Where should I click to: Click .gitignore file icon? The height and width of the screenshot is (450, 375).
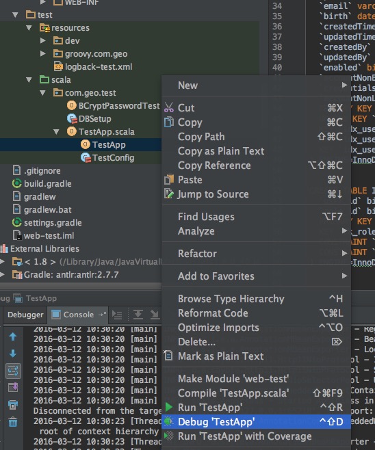pos(17,170)
